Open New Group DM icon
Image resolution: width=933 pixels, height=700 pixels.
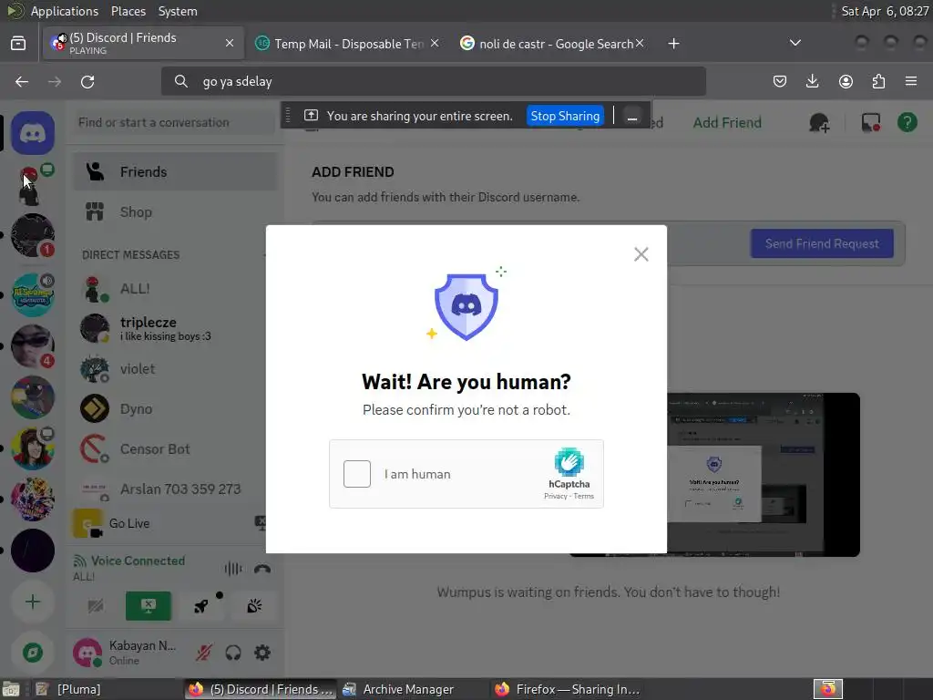coord(819,123)
